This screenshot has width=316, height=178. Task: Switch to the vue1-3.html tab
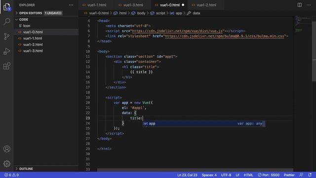(x=133, y=5)
